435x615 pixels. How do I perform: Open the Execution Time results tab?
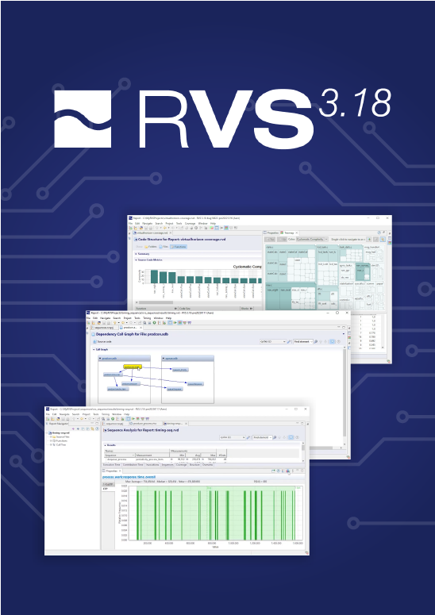coord(112,464)
